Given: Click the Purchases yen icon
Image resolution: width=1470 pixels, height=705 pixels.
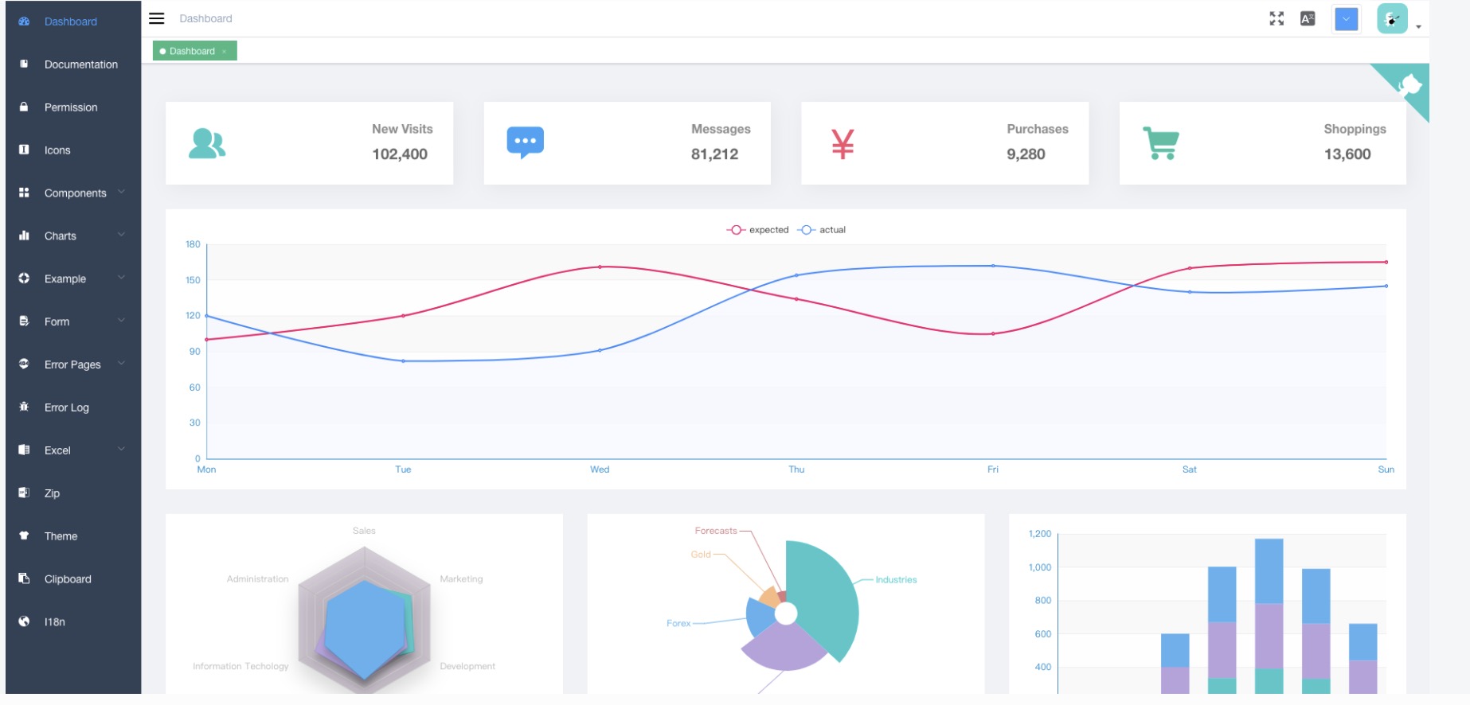Looking at the screenshot, I should click(843, 144).
